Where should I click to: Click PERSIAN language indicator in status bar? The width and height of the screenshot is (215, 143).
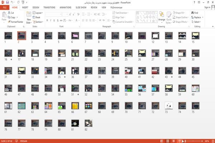[x=24, y=141]
